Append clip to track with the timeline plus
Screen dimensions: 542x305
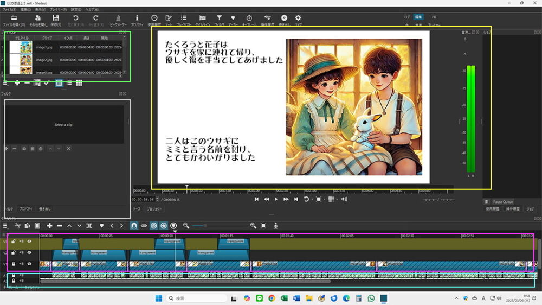coord(49,226)
